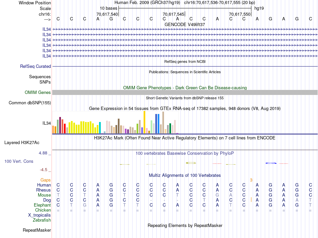
Task: Click IL34 label beside GTEx bar chart
Action: click(x=47, y=123)
